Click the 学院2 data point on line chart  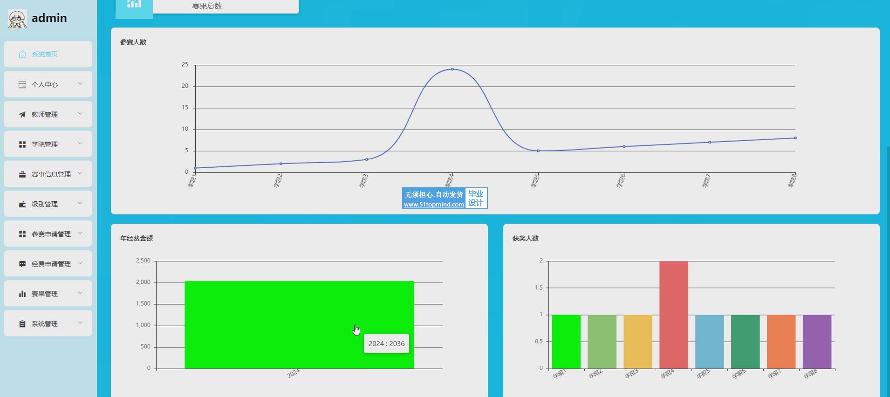281,164
